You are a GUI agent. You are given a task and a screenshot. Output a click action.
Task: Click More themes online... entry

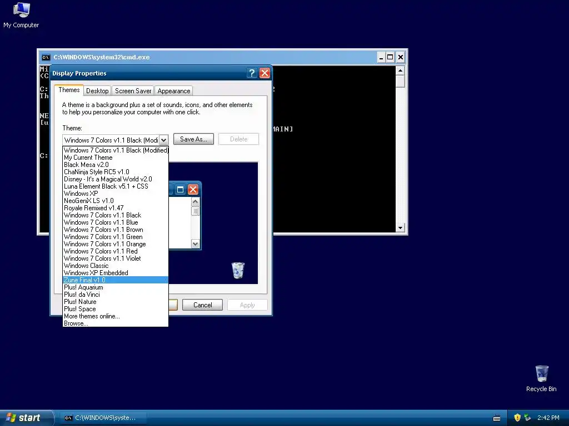pos(116,316)
